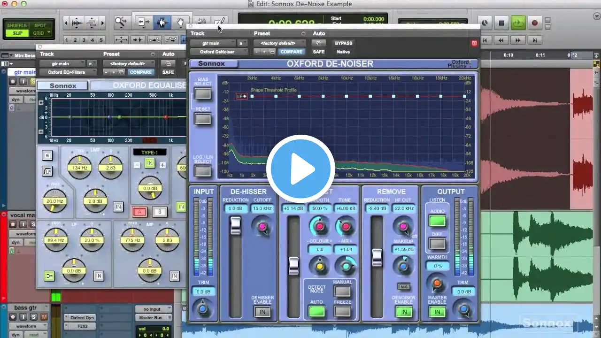Record-enable the bass gtr track

tap(13, 317)
